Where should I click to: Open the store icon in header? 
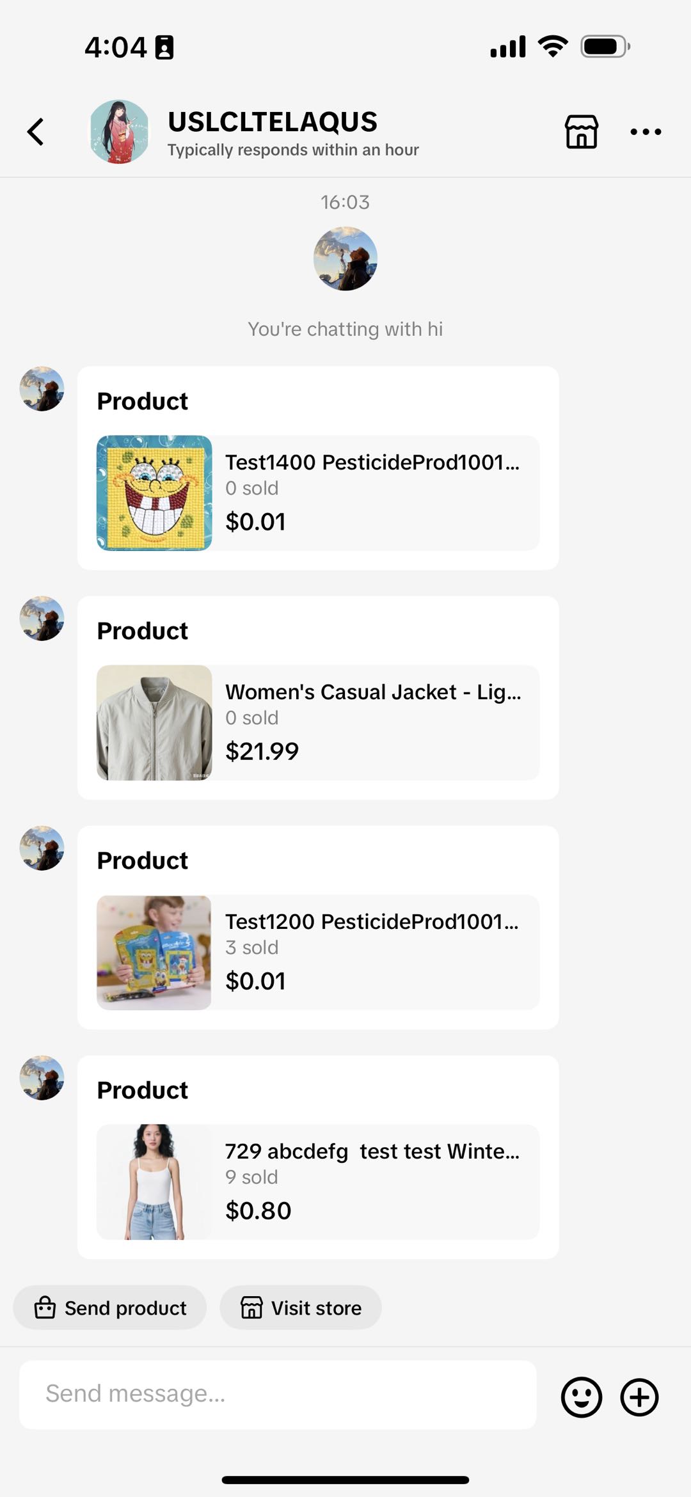[x=581, y=132]
